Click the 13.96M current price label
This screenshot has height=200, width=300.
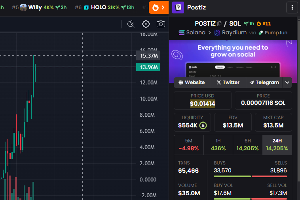pyautogui.click(x=148, y=67)
